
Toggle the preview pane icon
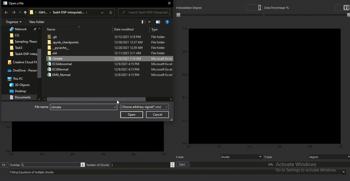coord(158,22)
